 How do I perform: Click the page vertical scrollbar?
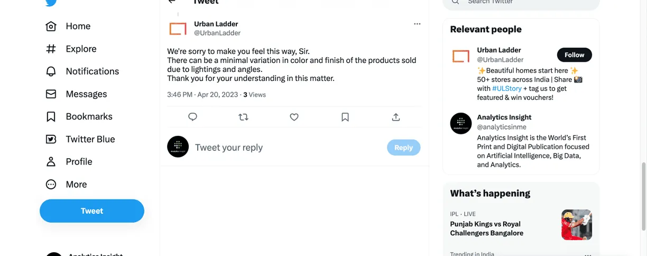click(x=643, y=196)
